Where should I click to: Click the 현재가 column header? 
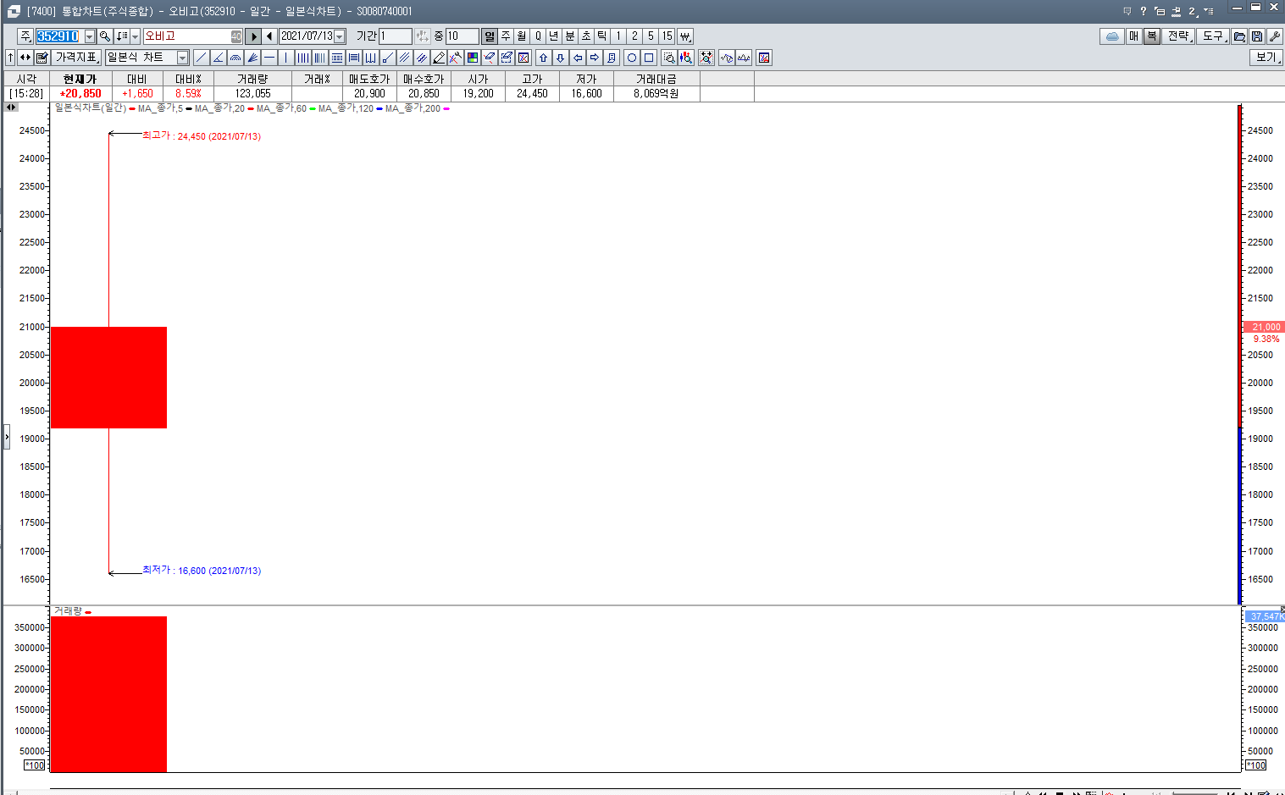pyautogui.click(x=80, y=79)
